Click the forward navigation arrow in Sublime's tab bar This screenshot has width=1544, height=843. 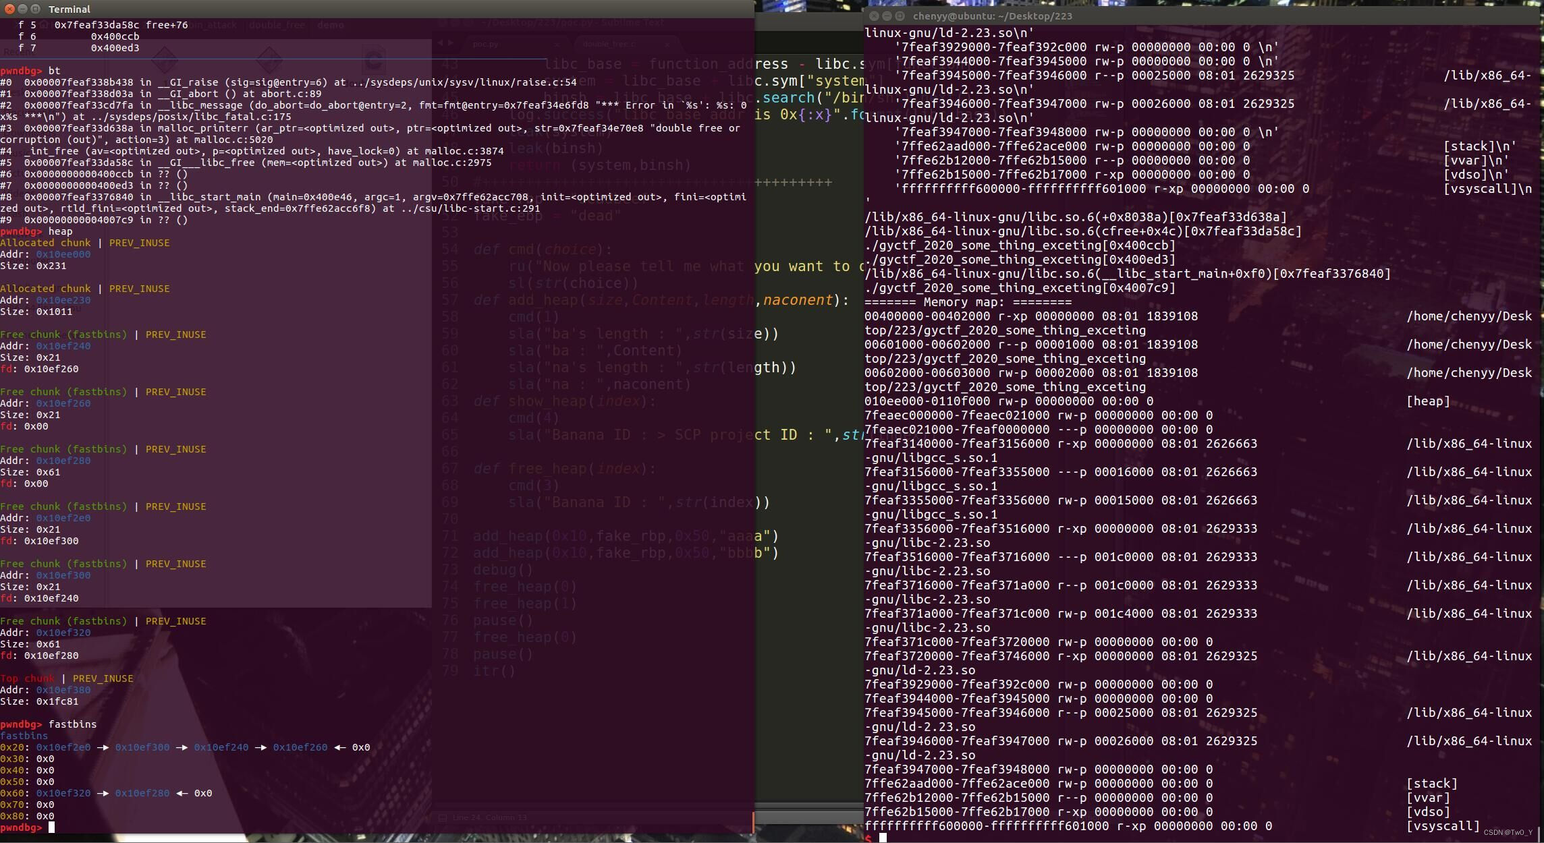(450, 42)
